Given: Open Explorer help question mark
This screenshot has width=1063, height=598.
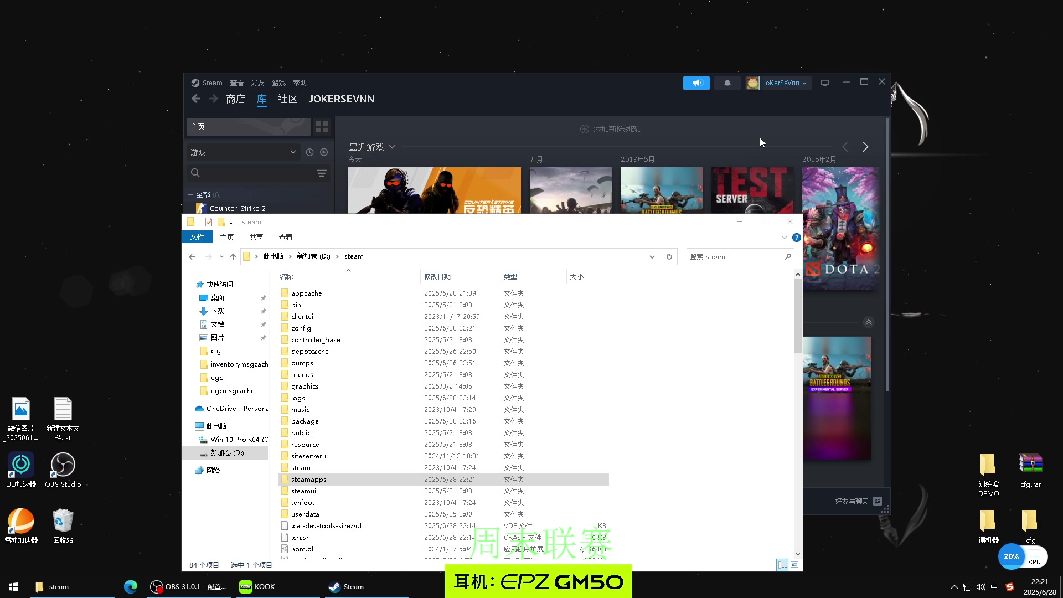Looking at the screenshot, I should click(x=796, y=238).
